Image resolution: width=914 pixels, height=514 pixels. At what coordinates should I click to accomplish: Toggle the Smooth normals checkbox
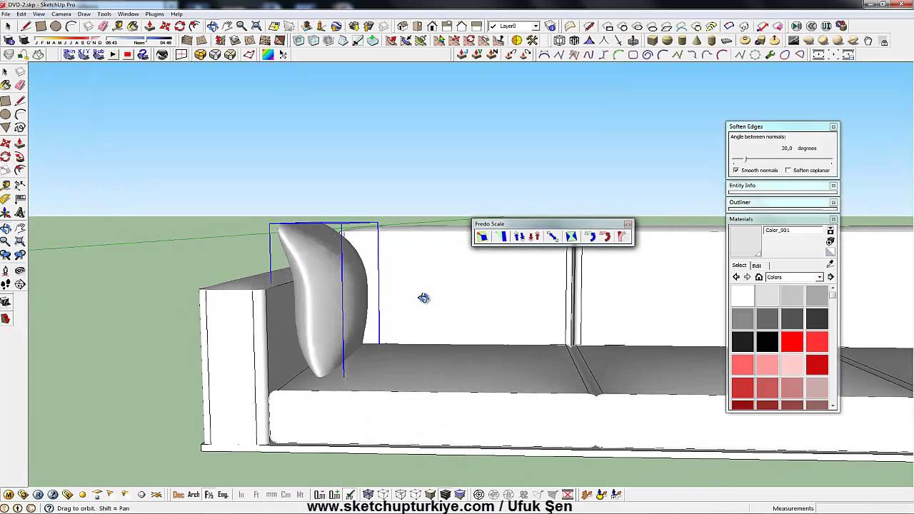pyautogui.click(x=736, y=170)
